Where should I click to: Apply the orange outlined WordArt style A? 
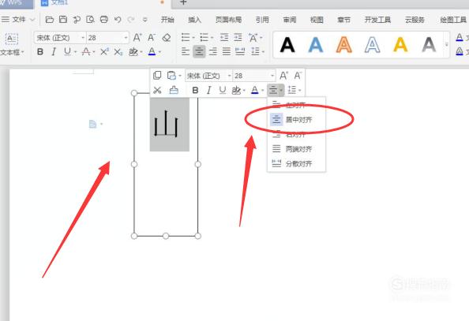(x=344, y=45)
